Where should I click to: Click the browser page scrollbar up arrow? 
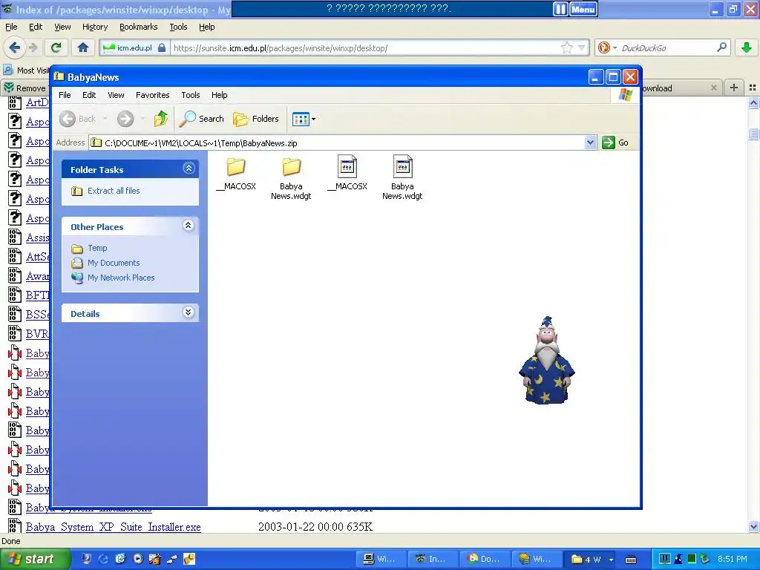[753, 102]
